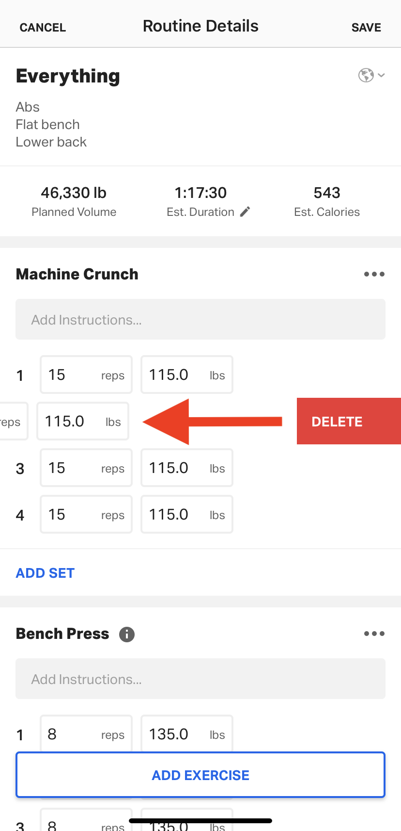Edit the Everything routine title

coord(68,76)
